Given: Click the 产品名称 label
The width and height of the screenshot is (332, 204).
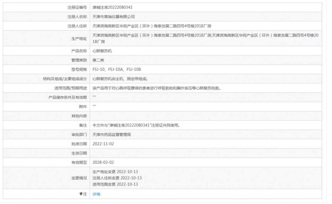Looking at the screenshot, I should click(x=79, y=51).
